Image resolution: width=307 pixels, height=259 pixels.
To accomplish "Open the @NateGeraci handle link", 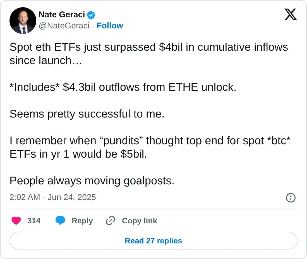I will (64, 26).
